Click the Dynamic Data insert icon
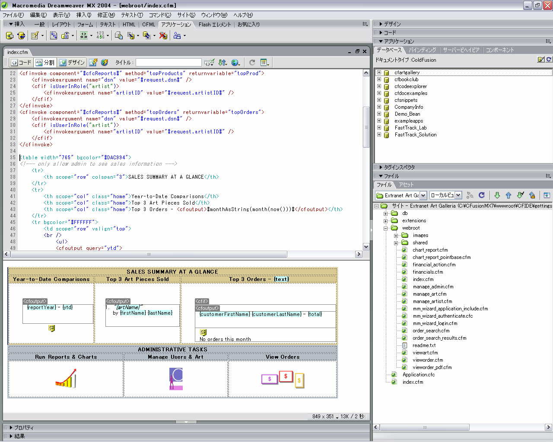 point(35,35)
